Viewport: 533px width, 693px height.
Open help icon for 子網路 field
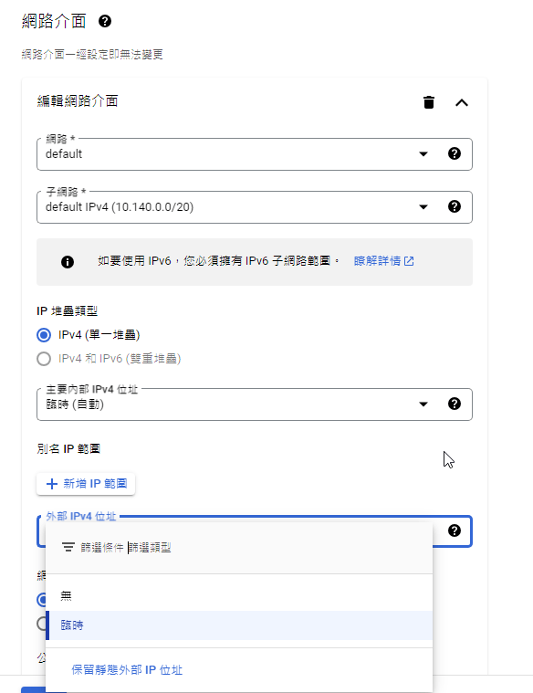click(x=455, y=206)
